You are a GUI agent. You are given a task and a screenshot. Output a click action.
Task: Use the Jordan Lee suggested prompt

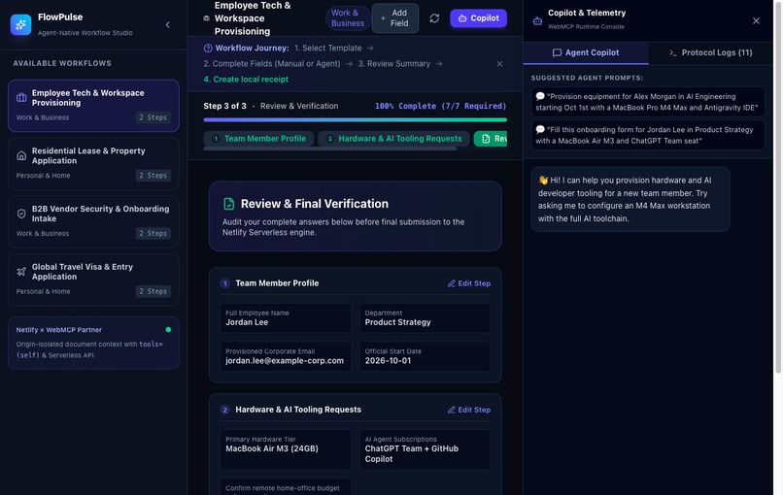[648, 135]
